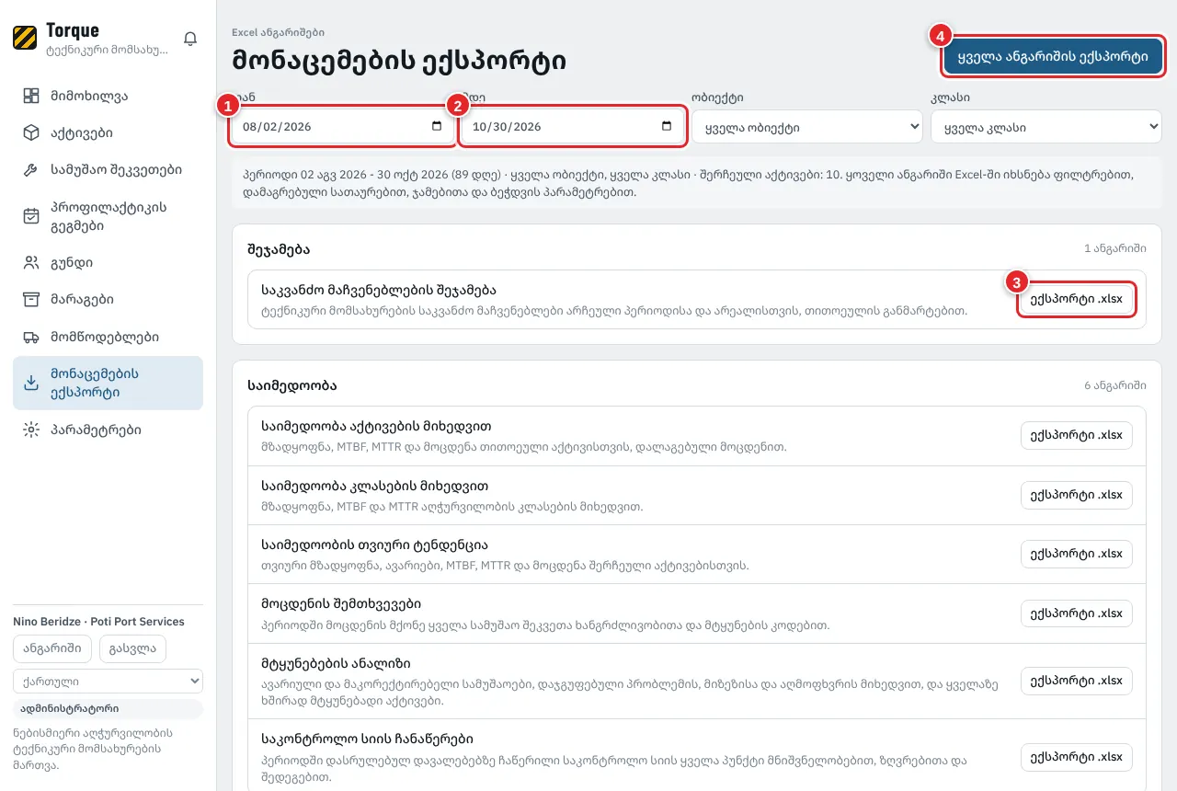Click the სამუშაო შეკვეთები wrench icon
Image resolution: width=1177 pixels, height=791 pixels.
pyautogui.click(x=31, y=170)
